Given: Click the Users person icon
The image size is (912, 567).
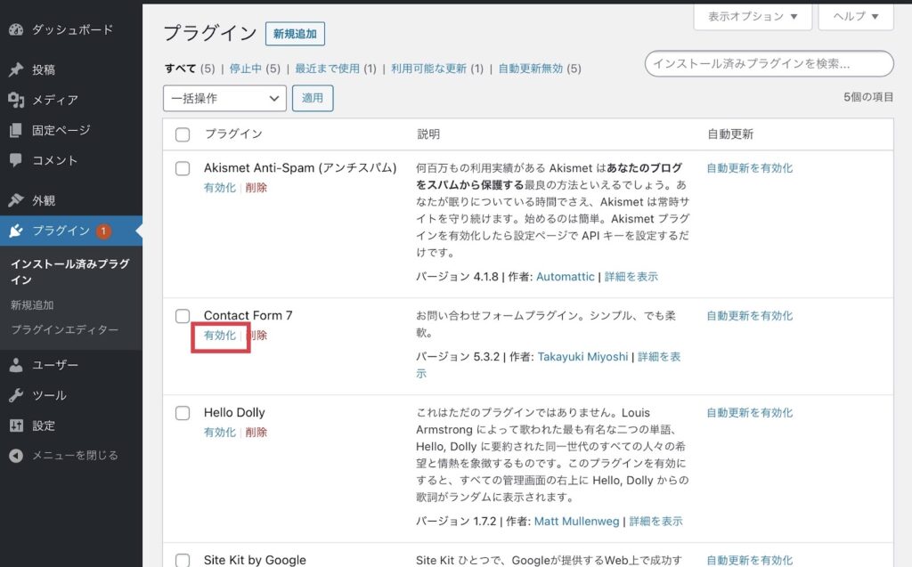Looking at the screenshot, I should pos(15,365).
